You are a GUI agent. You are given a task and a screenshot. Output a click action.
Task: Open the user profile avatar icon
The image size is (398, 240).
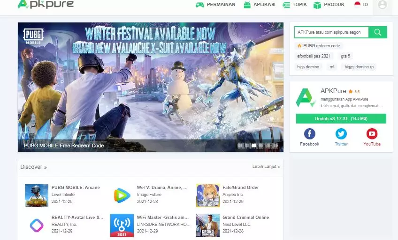click(382, 5)
